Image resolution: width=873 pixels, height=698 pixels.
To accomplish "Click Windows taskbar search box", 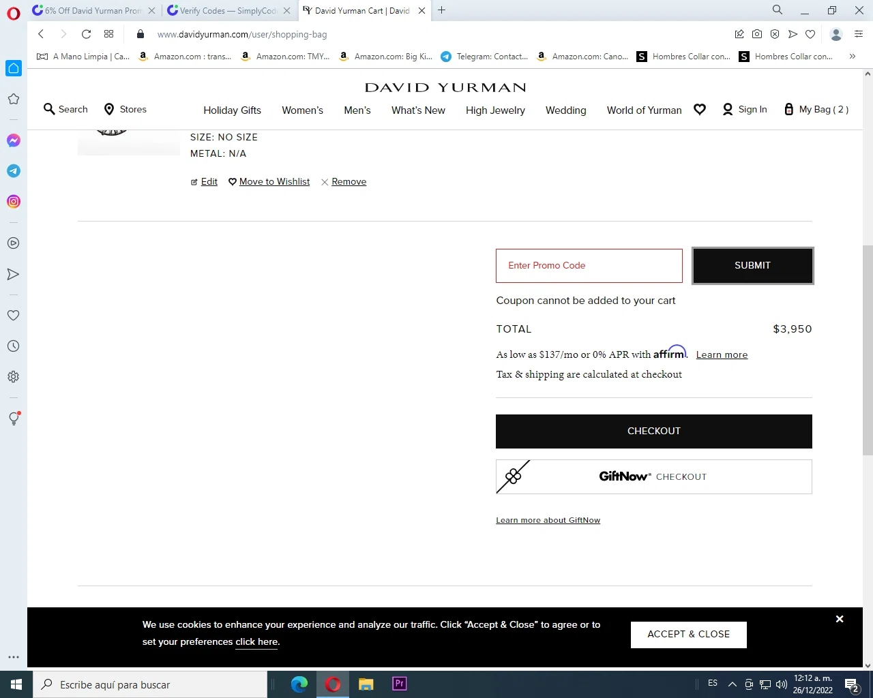I will (x=150, y=684).
